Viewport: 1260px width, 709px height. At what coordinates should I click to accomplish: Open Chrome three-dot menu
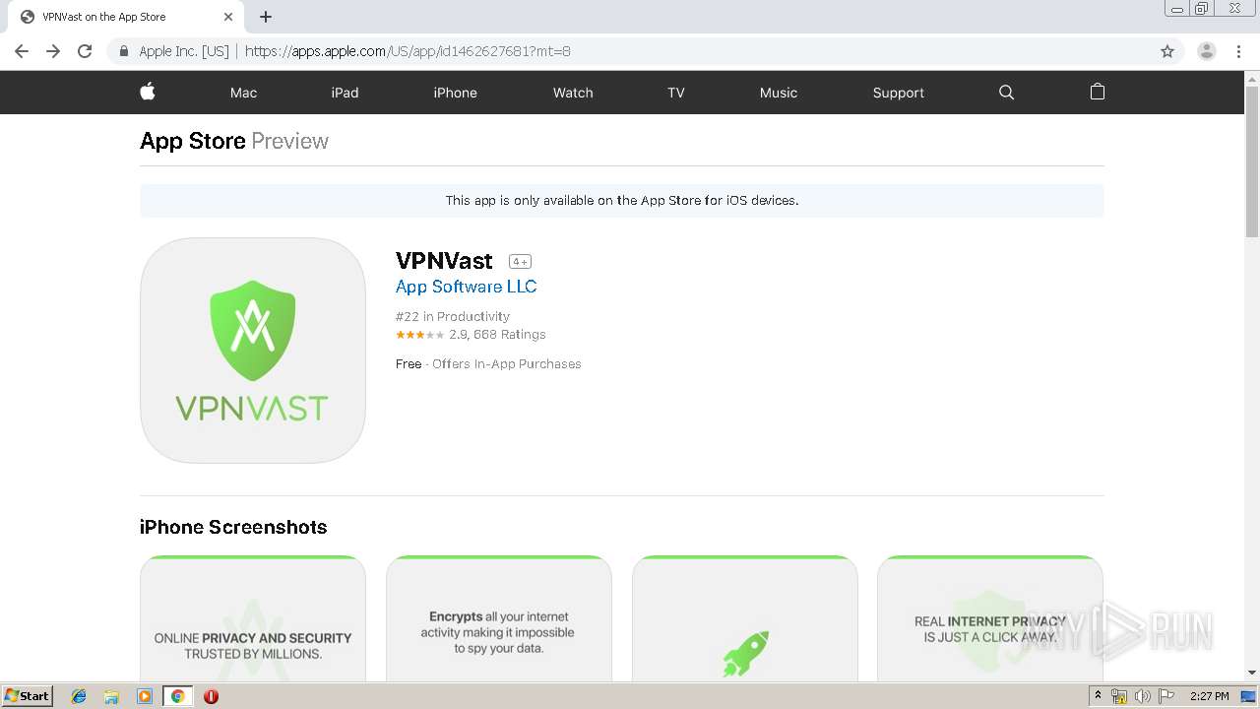point(1238,51)
